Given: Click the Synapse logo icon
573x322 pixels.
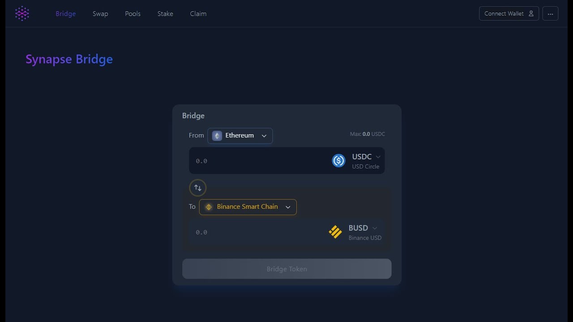Looking at the screenshot, I should tap(22, 13).
